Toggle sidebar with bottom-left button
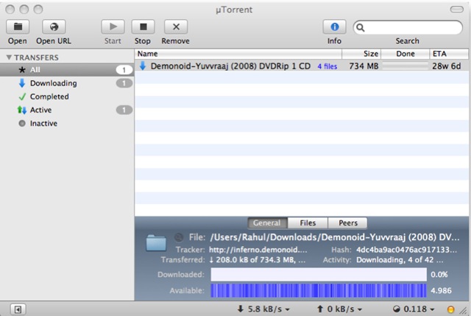 click(x=18, y=309)
